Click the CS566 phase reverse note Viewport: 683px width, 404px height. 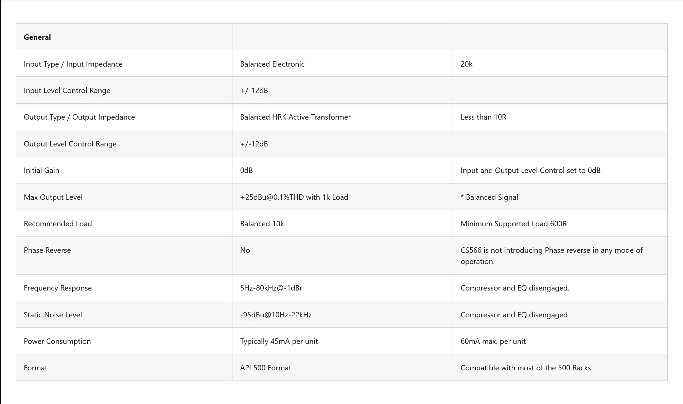(551, 256)
